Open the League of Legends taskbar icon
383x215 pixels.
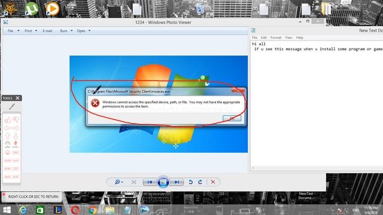[57, 210]
